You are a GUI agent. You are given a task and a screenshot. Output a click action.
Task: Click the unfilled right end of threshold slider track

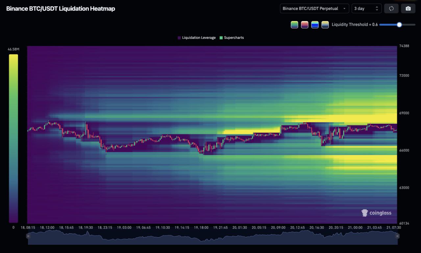click(409, 25)
